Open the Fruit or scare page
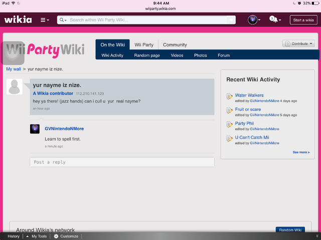This screenshot has height=240, width=321. click(x=248, y=109)
